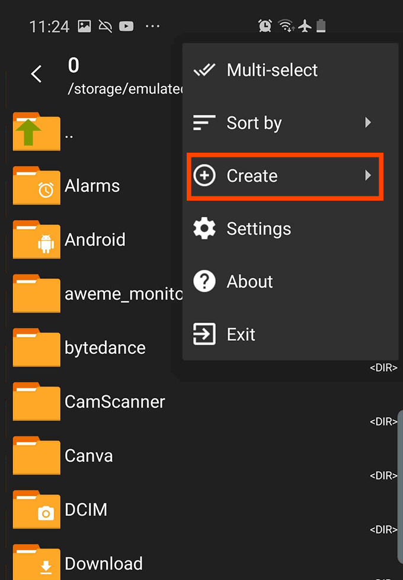
Task: Click the Download folder arrow icon
Action: click(x=36, y=562)
